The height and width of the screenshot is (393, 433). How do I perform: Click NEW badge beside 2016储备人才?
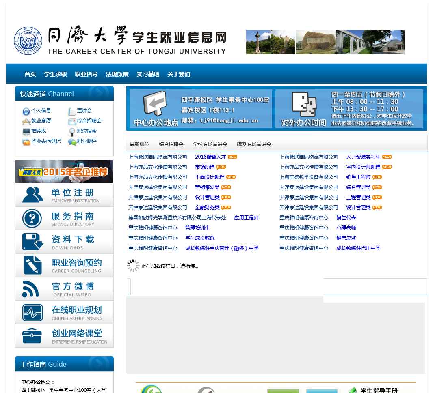pos(232,157)
